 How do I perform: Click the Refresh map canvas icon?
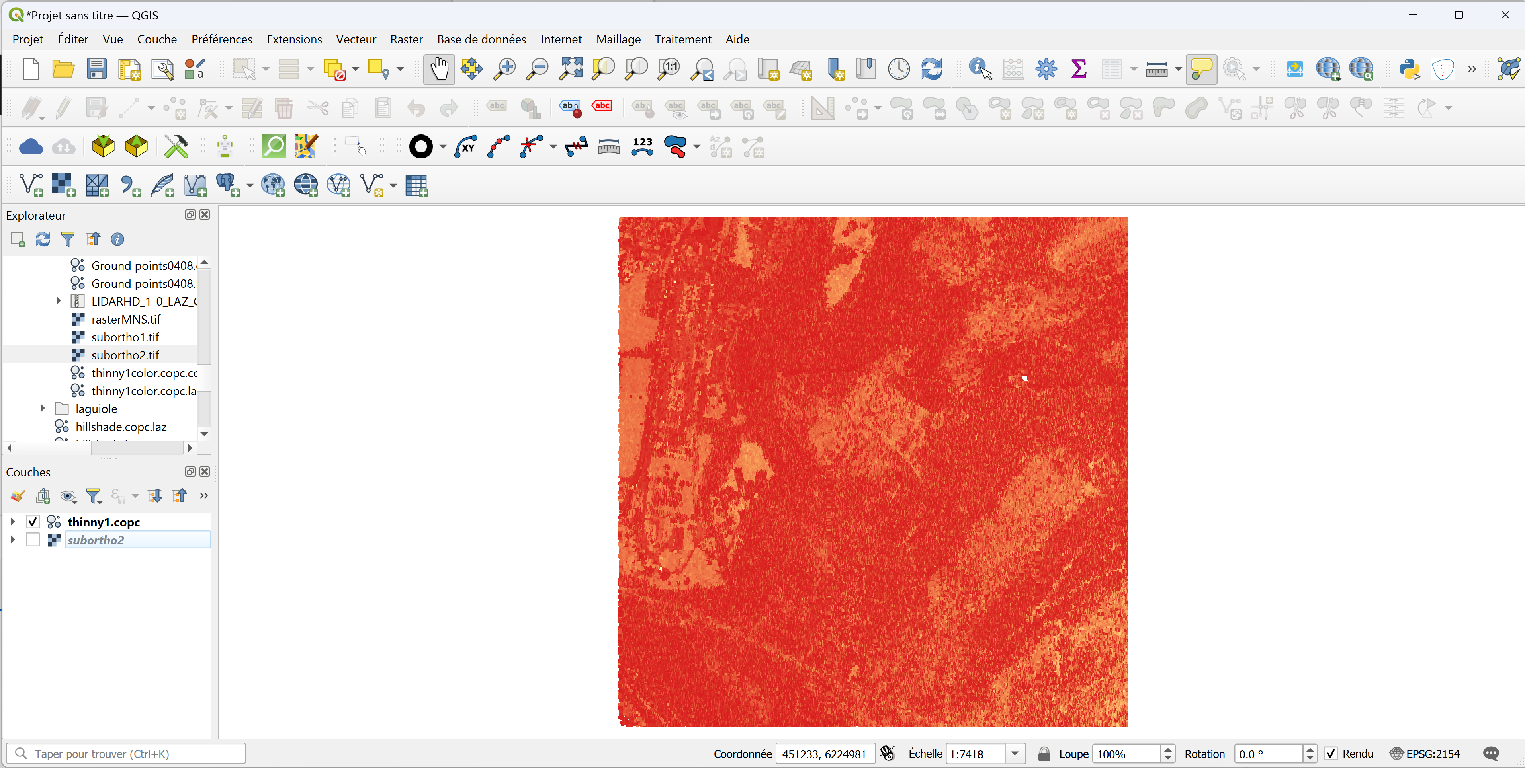[931, 69]
